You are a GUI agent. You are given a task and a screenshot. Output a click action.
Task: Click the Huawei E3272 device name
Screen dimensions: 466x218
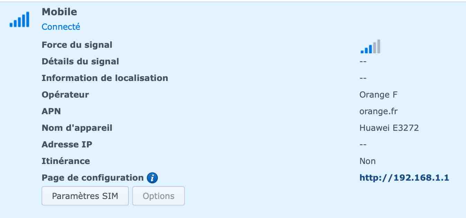point(389,128)
